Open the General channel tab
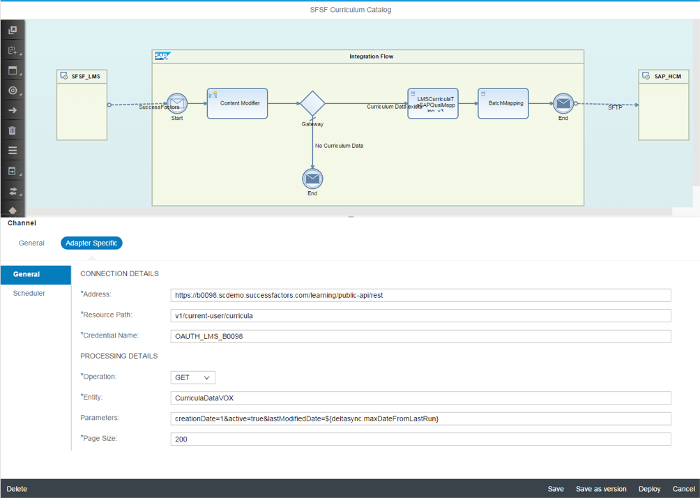The image size is (700, 498). click(31, 243)
